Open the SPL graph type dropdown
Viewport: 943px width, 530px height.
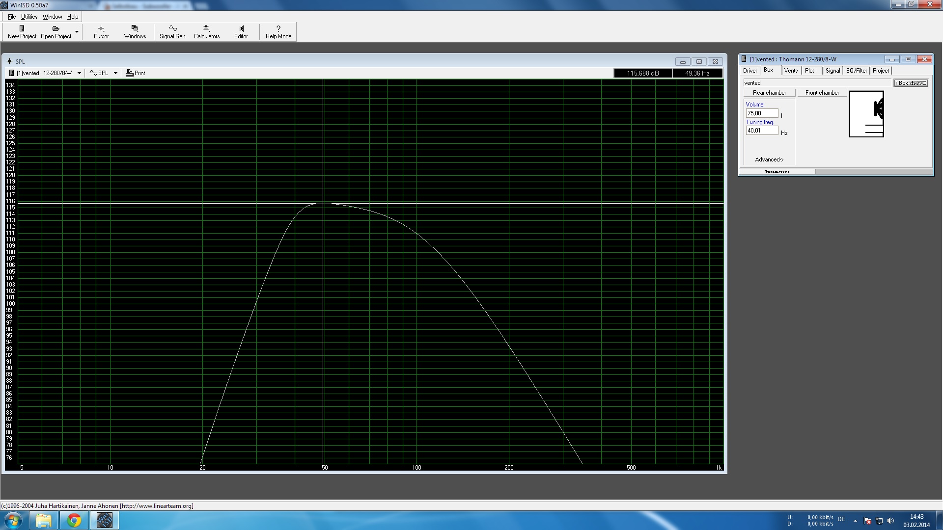click(115, 73)
